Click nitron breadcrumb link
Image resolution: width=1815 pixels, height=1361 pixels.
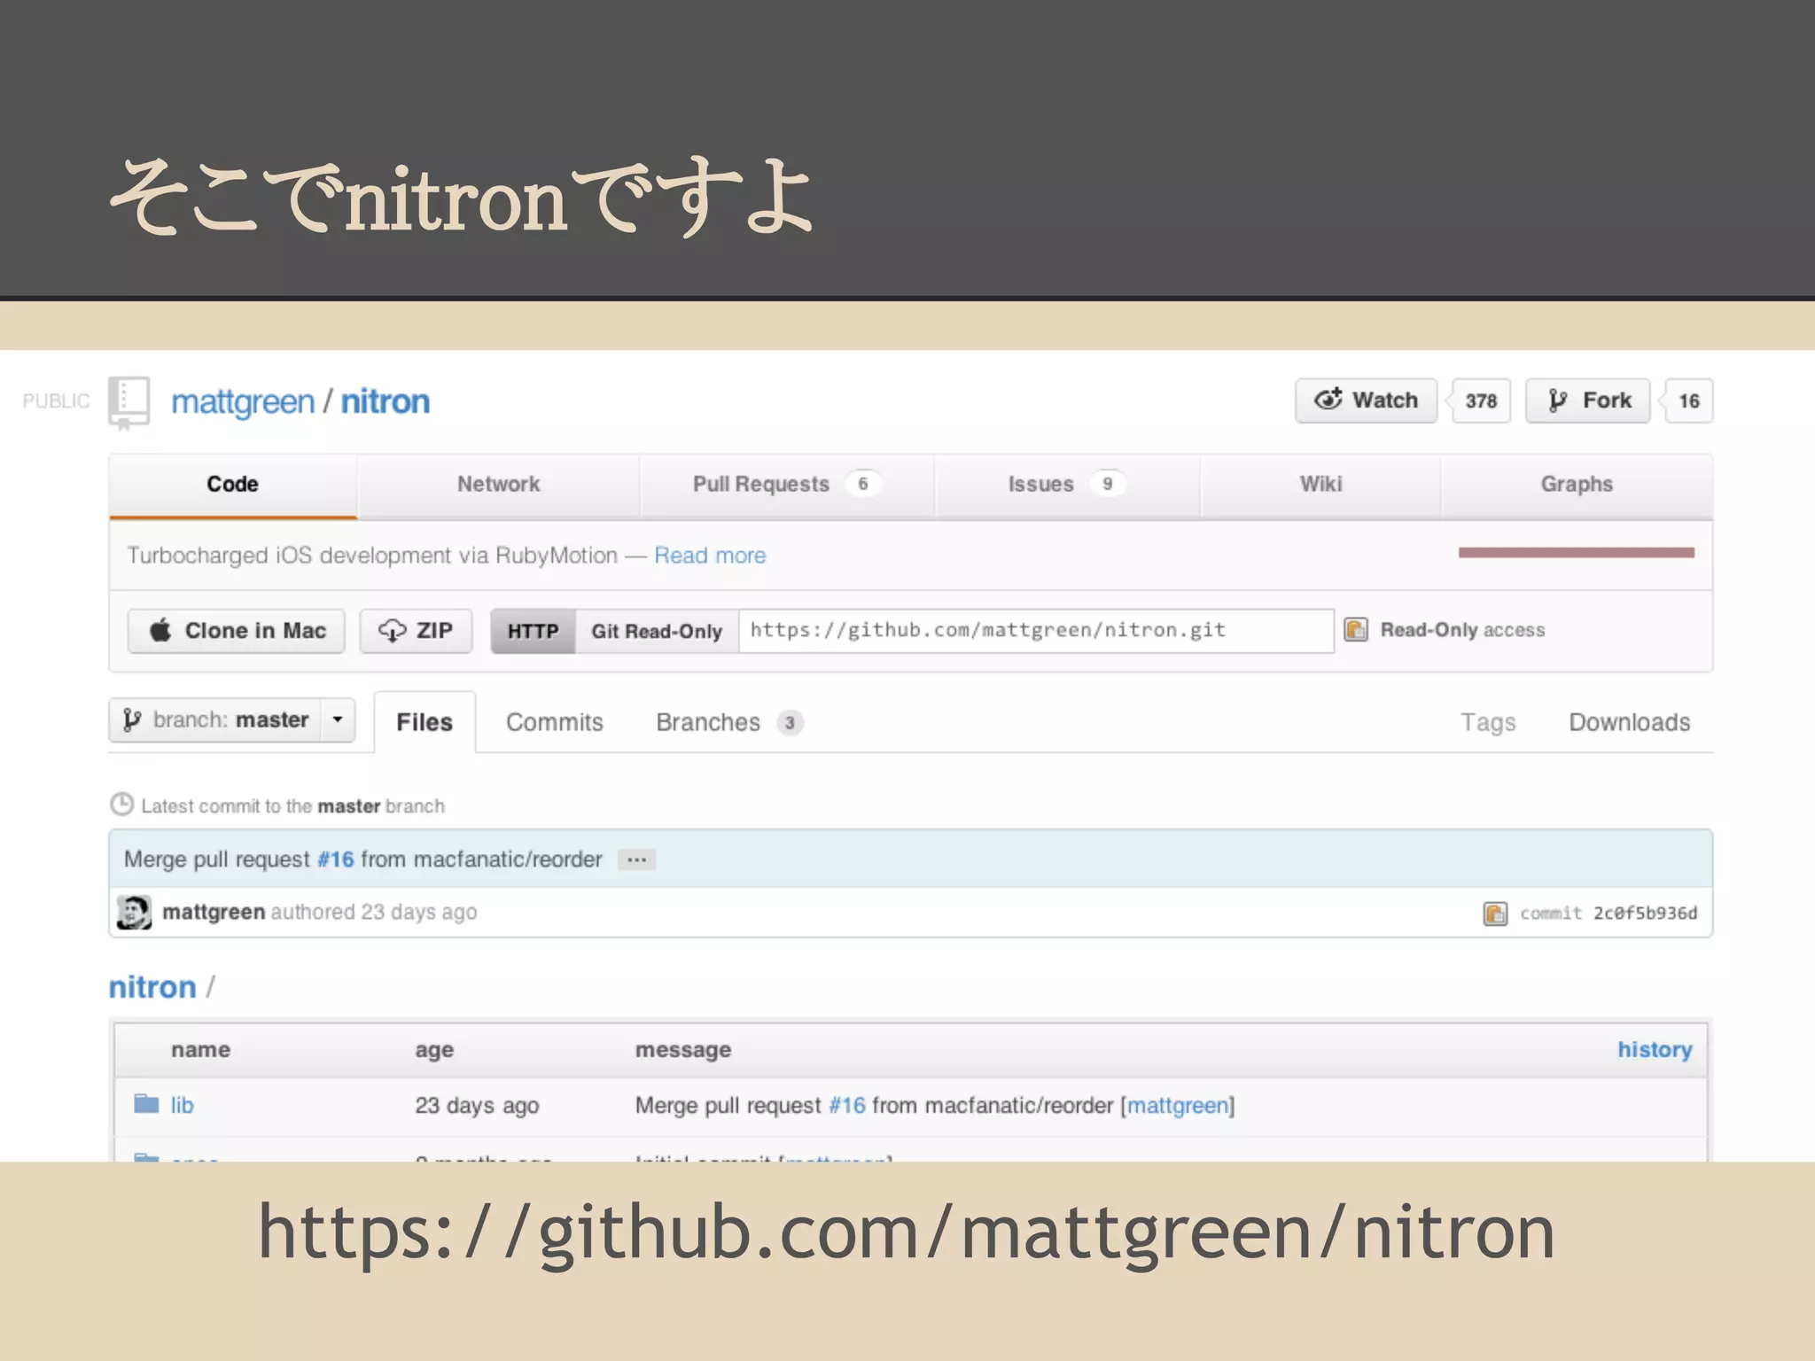(x=152, y=987)
